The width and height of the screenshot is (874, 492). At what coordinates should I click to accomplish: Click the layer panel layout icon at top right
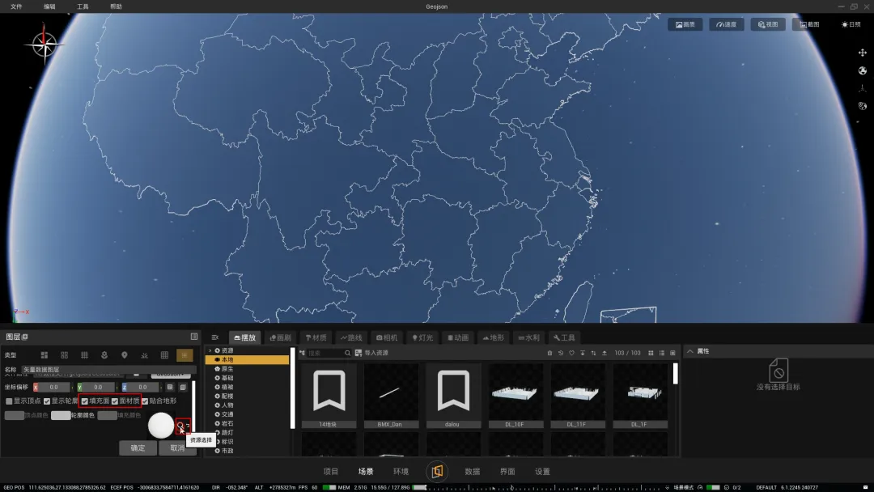[x=194, y=337]
